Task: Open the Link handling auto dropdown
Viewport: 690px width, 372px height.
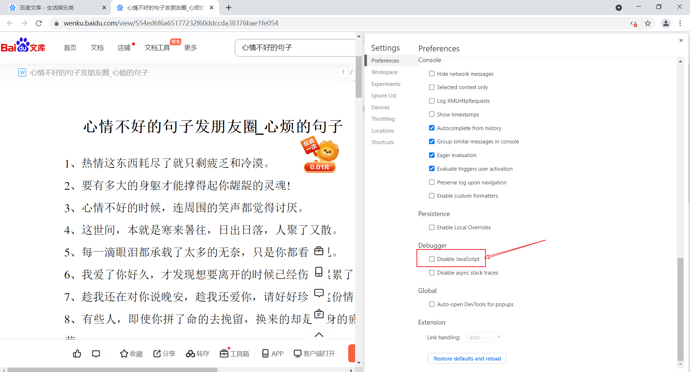Action: (x=484, y=337)
